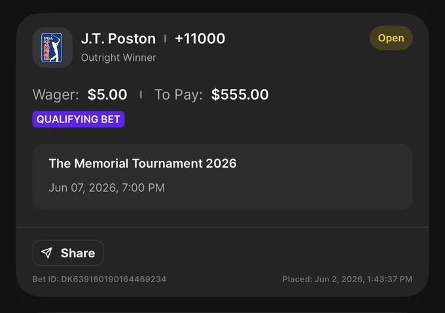The height and width of the screenshot is (313, 445).
Task: Click the divider between name and odds
Action: coord(165,39)
